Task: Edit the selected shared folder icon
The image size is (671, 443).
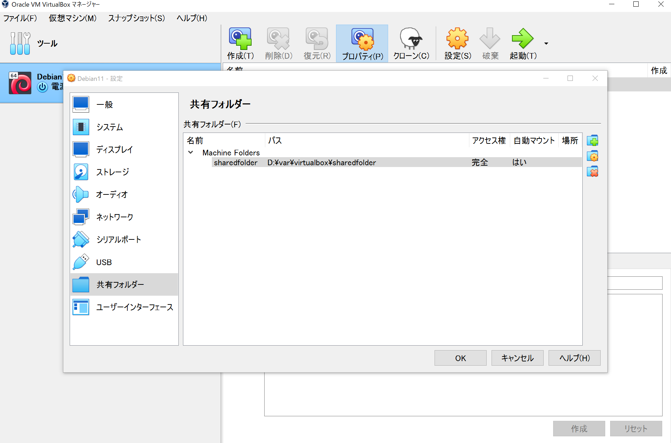Action: pos(593,156)
